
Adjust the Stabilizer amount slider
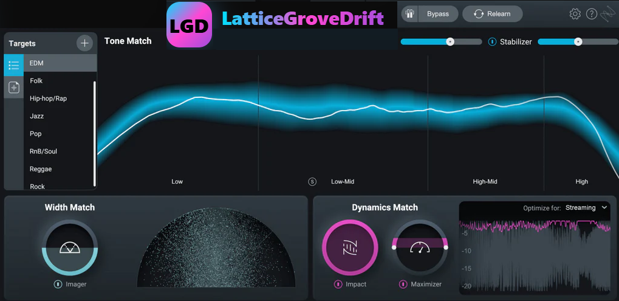[578, 42]
